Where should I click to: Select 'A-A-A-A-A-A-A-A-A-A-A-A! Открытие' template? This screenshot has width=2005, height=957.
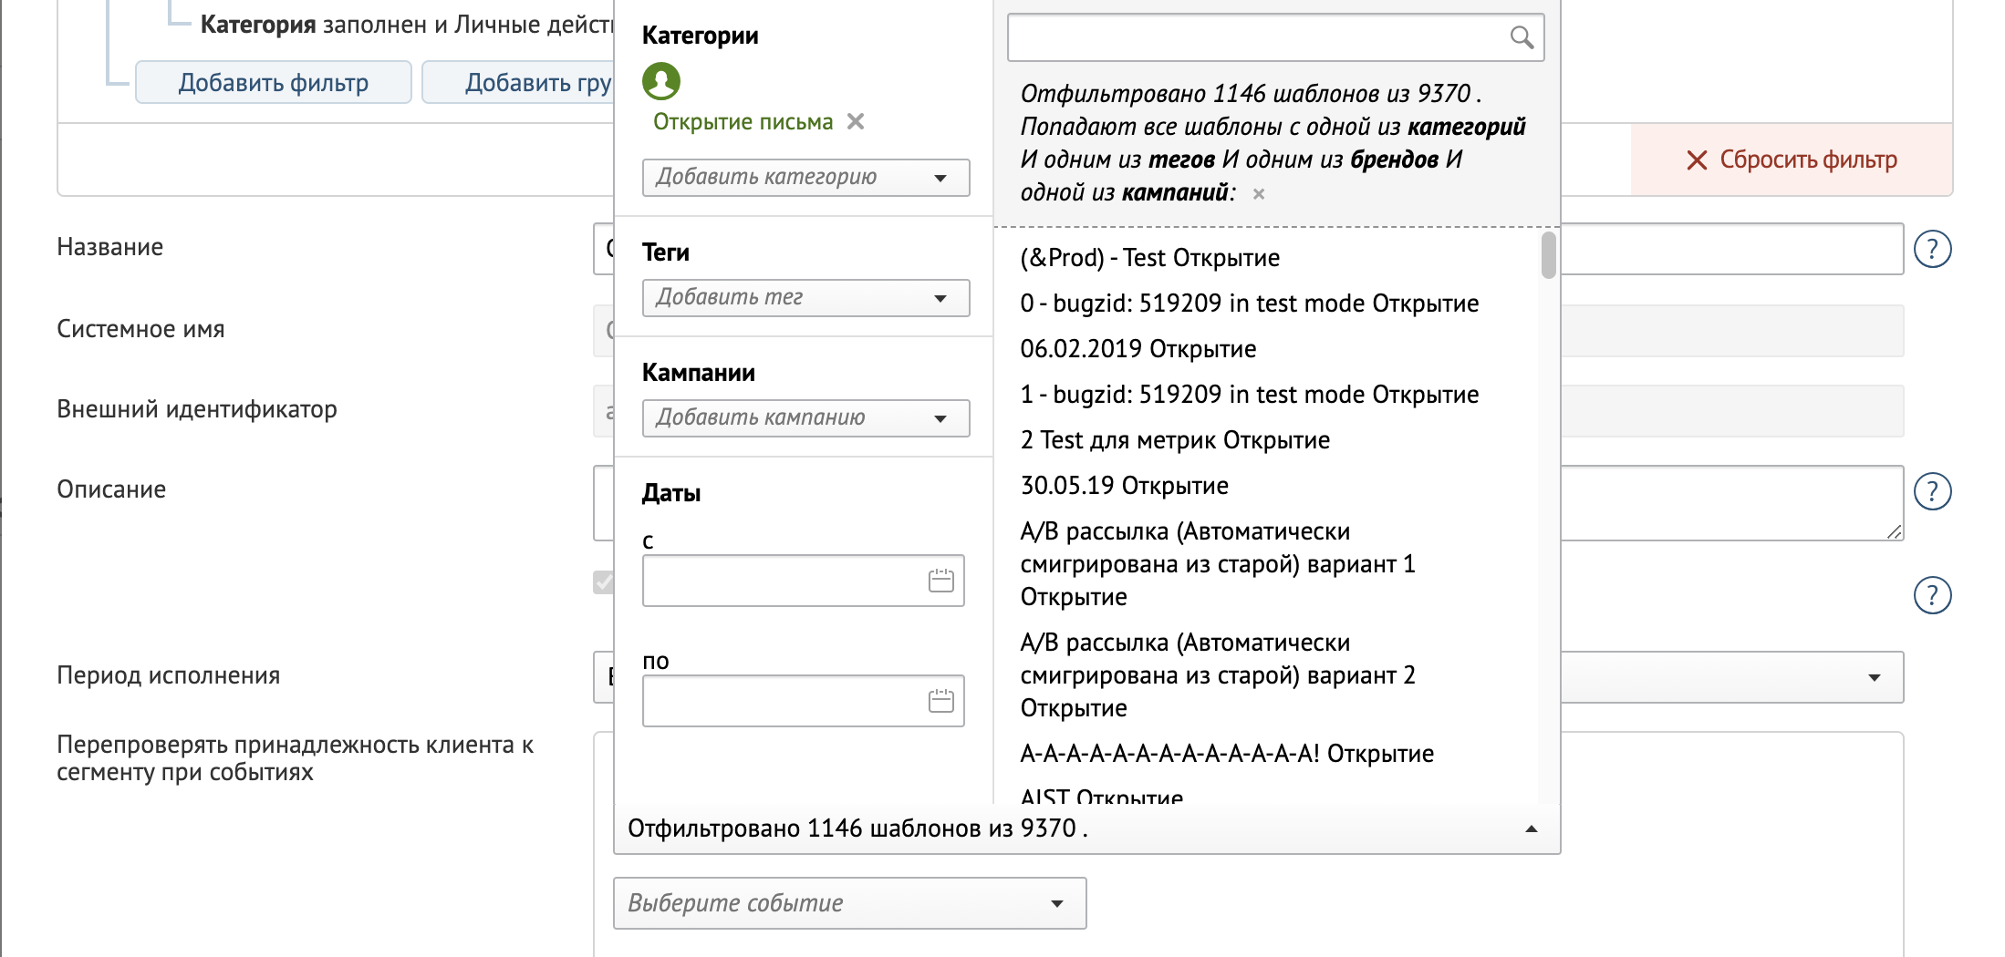click(1227, 754)
